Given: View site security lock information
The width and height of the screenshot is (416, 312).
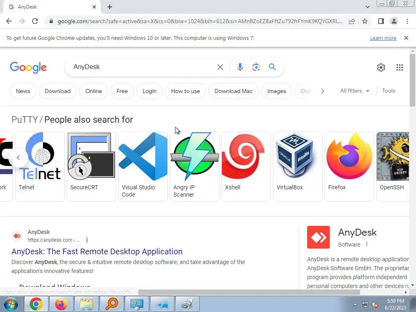Looking at the screenshot, I should click(x=51, y=21).
